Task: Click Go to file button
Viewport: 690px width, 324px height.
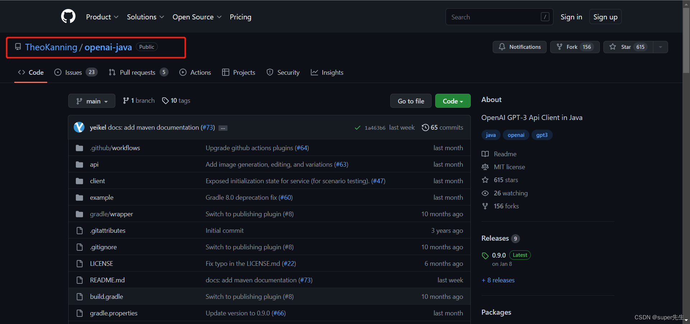Action: point(411,101)
